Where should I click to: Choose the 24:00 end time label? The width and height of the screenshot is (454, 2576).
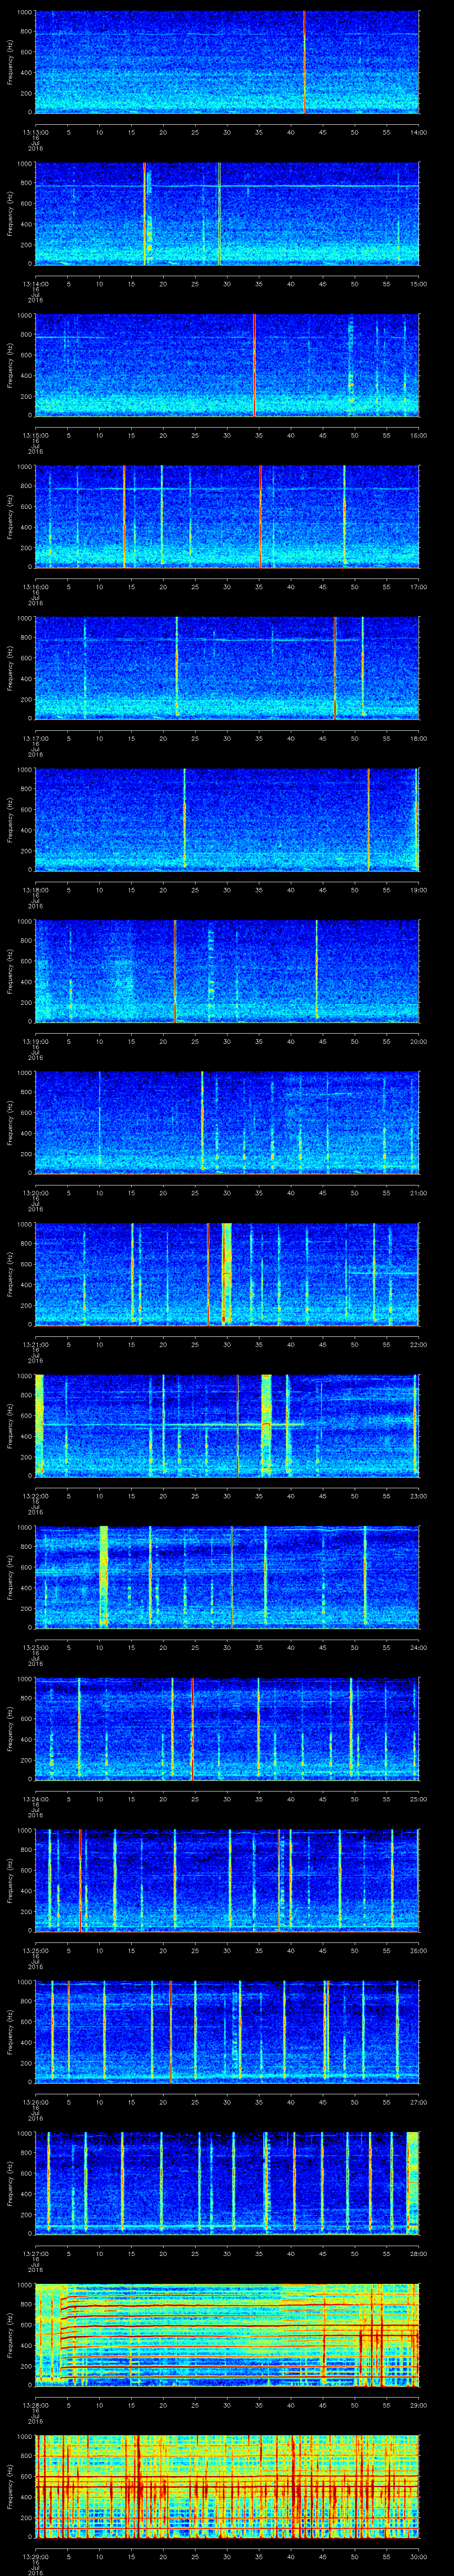pyautogui.click(x=418, y=1647)
